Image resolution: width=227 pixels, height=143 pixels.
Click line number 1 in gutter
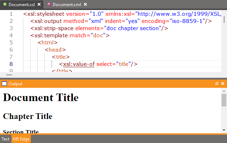(x=11, y=14)
